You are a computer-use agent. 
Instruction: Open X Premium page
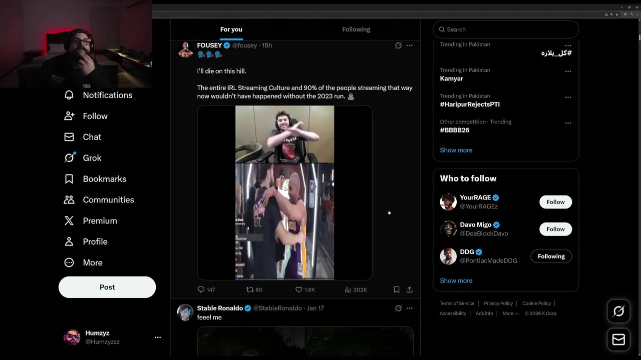[91, 220]
